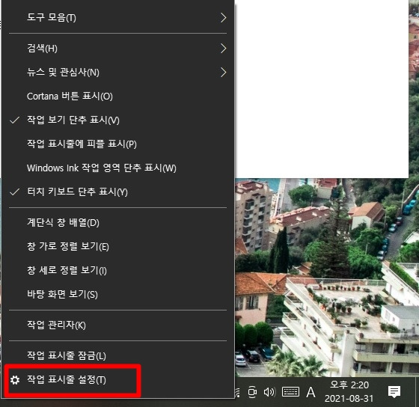Image resolution: width=419 pixels, height=407 pixels.
Task: Uncheck 작업 보기 단추 표시(V)
Action: click(117, 120)
